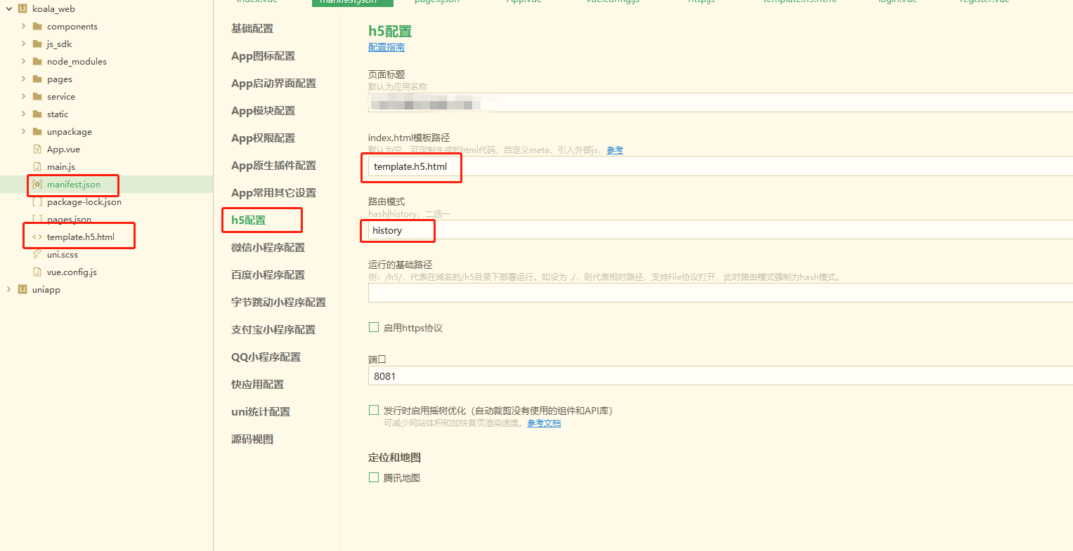Screen dimensions: 1073x551
Task: Switch to the login.vue tab
Action: 897,2
